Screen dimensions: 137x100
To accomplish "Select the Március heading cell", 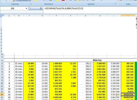I will [97, 60].
